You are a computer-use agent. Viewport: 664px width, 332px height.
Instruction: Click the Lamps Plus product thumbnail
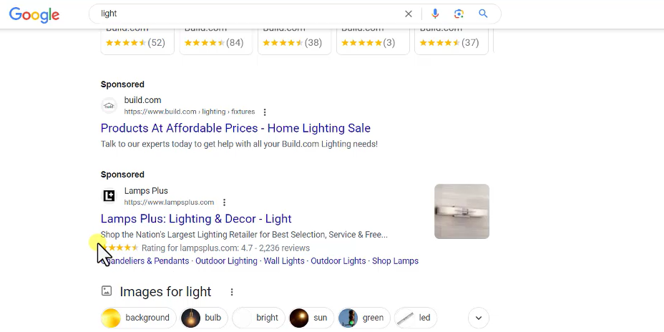pos(462,211)
